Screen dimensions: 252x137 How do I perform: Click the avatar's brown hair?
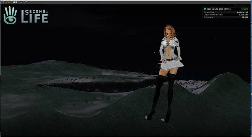point(170,31)
